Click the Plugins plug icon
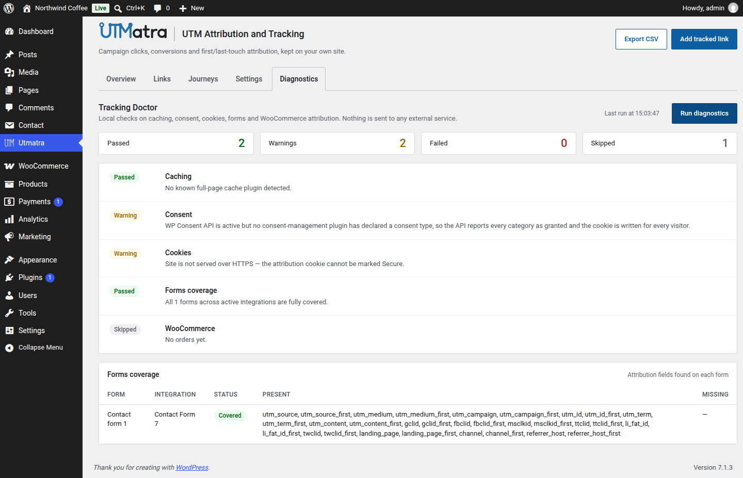Viewport: 743px width, 478px height. click(9, 277)
